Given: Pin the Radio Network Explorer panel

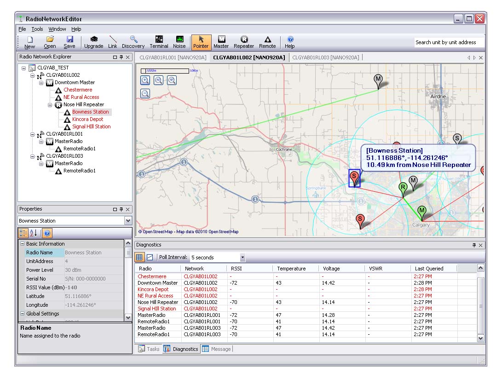Looking at the screenshot, I should pos(121,57).
